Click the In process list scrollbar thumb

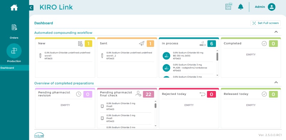pos(217,57)
